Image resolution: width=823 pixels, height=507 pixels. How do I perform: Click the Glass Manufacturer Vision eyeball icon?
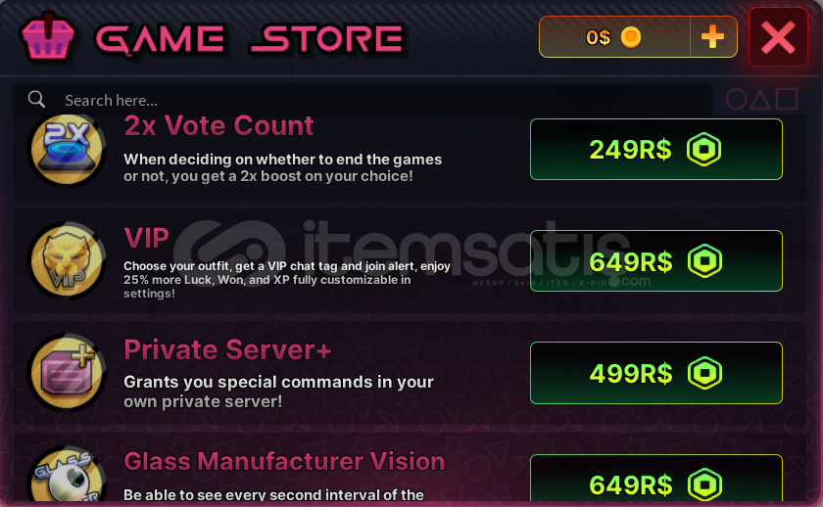[67, 476]
